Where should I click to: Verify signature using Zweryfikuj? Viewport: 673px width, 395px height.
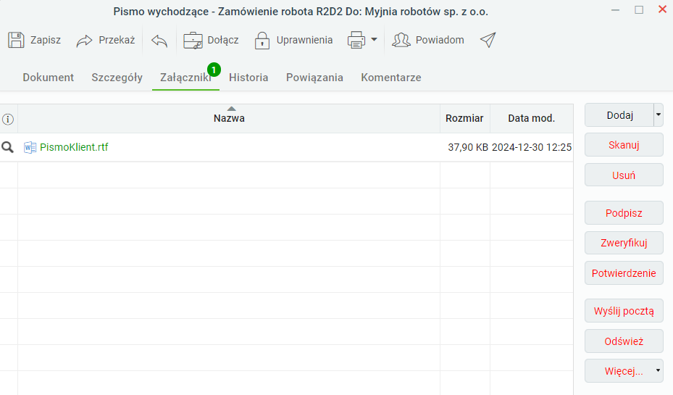[624, 243]
